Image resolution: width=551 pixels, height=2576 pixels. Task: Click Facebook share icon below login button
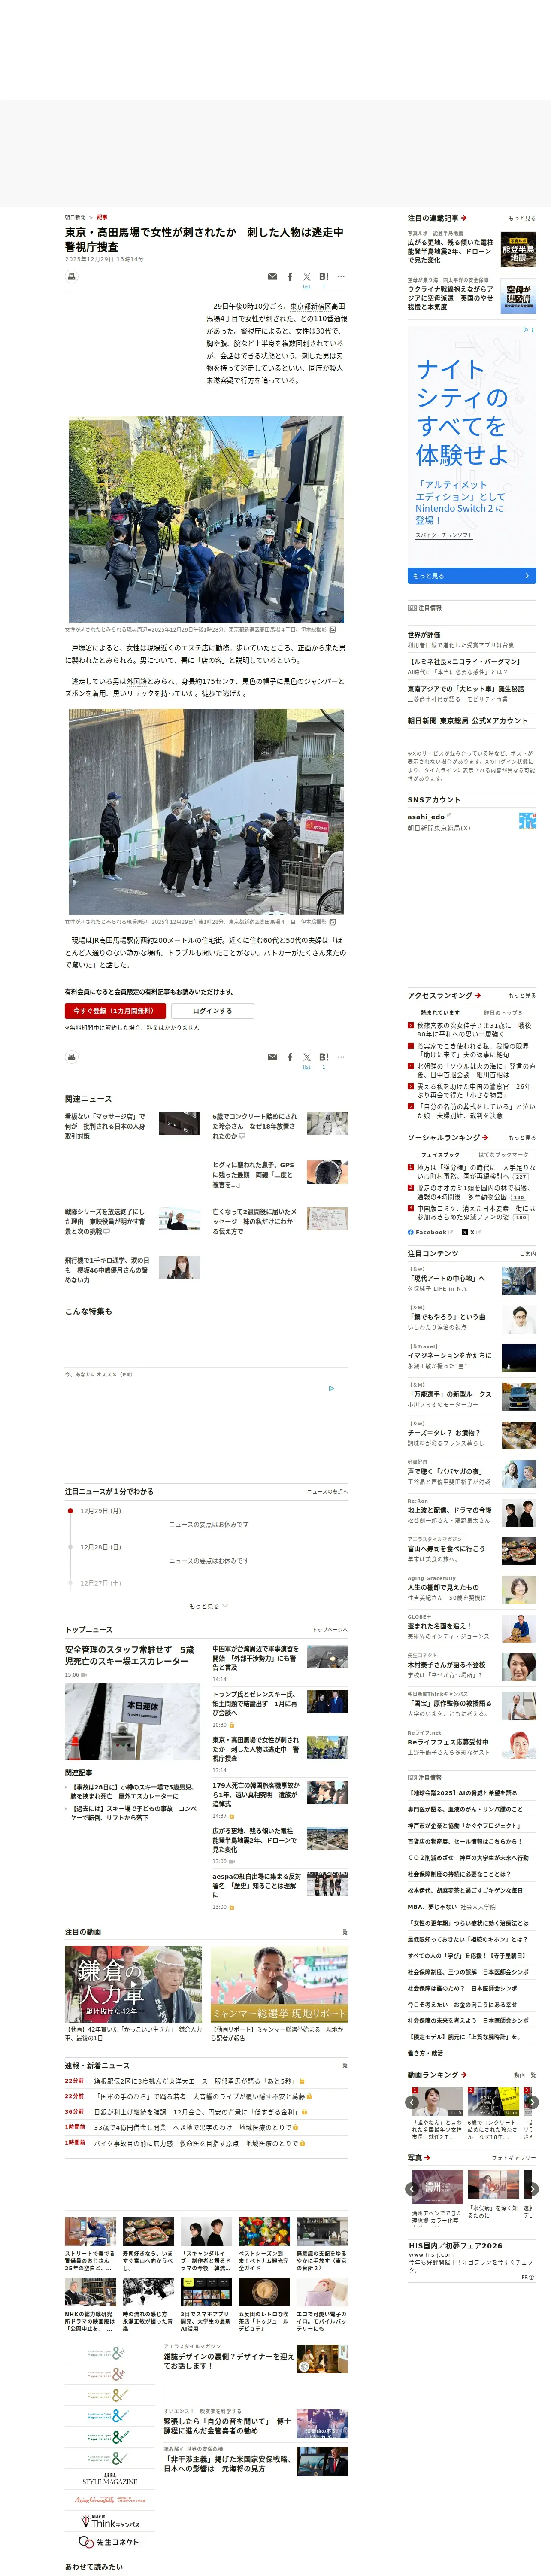[290, 1057]
